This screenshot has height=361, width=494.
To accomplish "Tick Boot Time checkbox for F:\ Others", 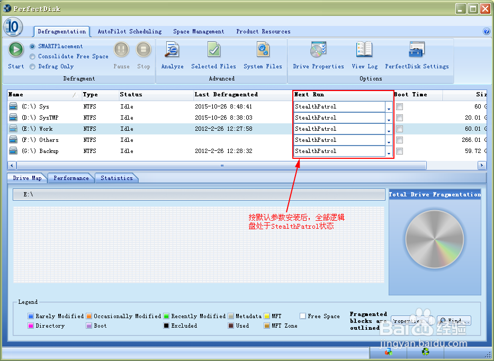I will (399, 140).
